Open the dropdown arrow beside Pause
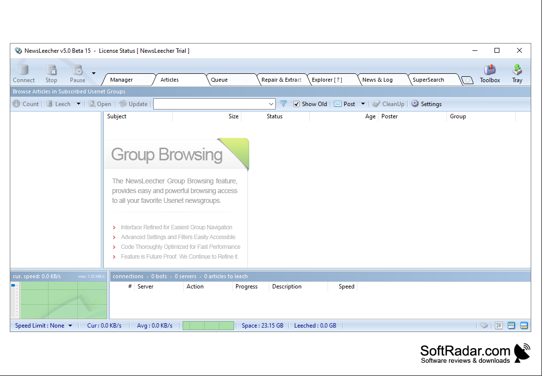Image resolution: width=542 pixels, height=376 pixels. tap(94, 73)
